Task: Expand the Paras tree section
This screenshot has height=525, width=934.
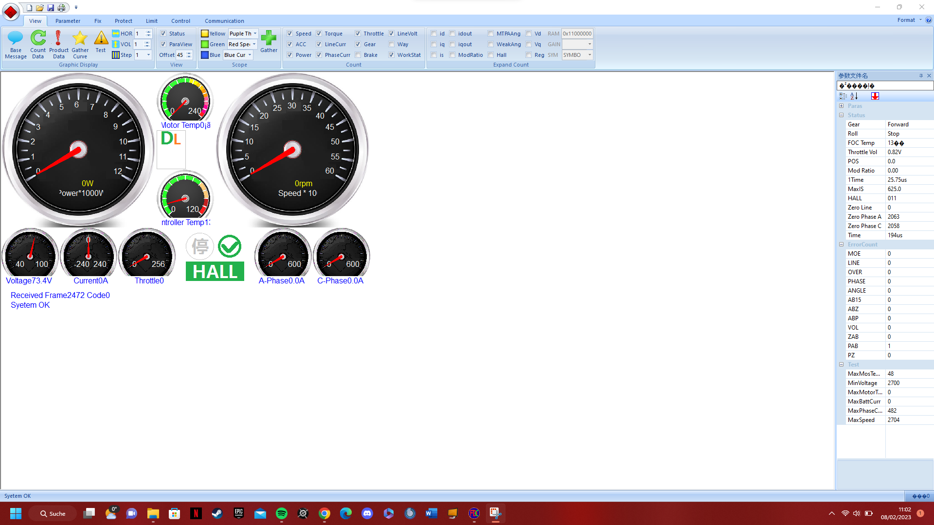Action: pyautogui.click(x=842, y=106)
